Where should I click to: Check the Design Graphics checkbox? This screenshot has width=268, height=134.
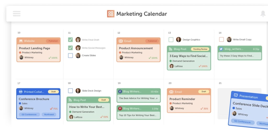point(171,40)
